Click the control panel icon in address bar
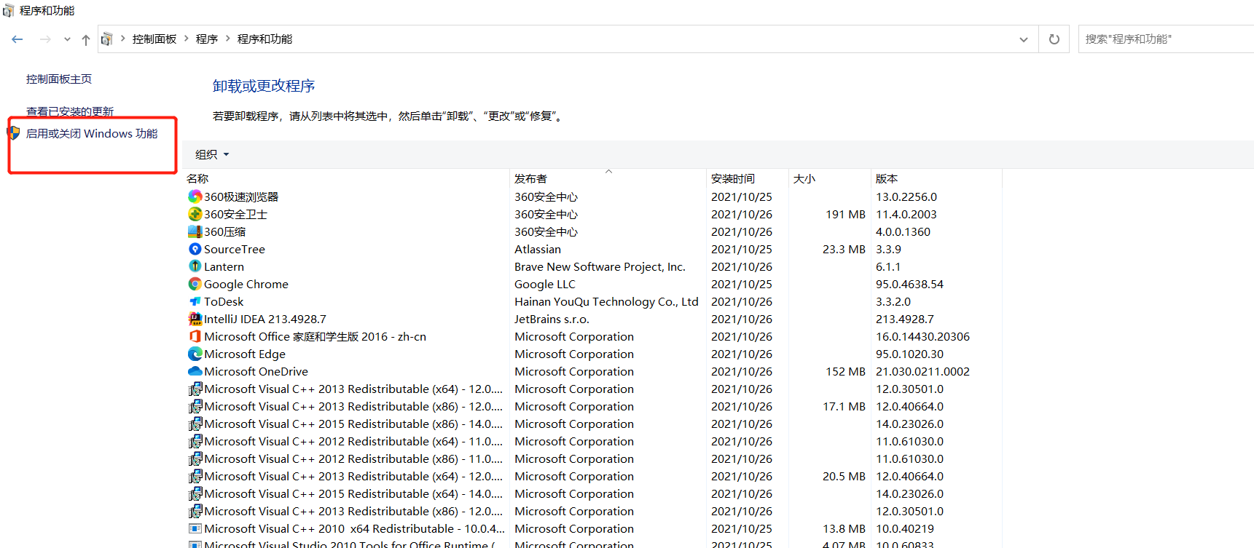The image size is (1254, 548). (x=106, y=39)
